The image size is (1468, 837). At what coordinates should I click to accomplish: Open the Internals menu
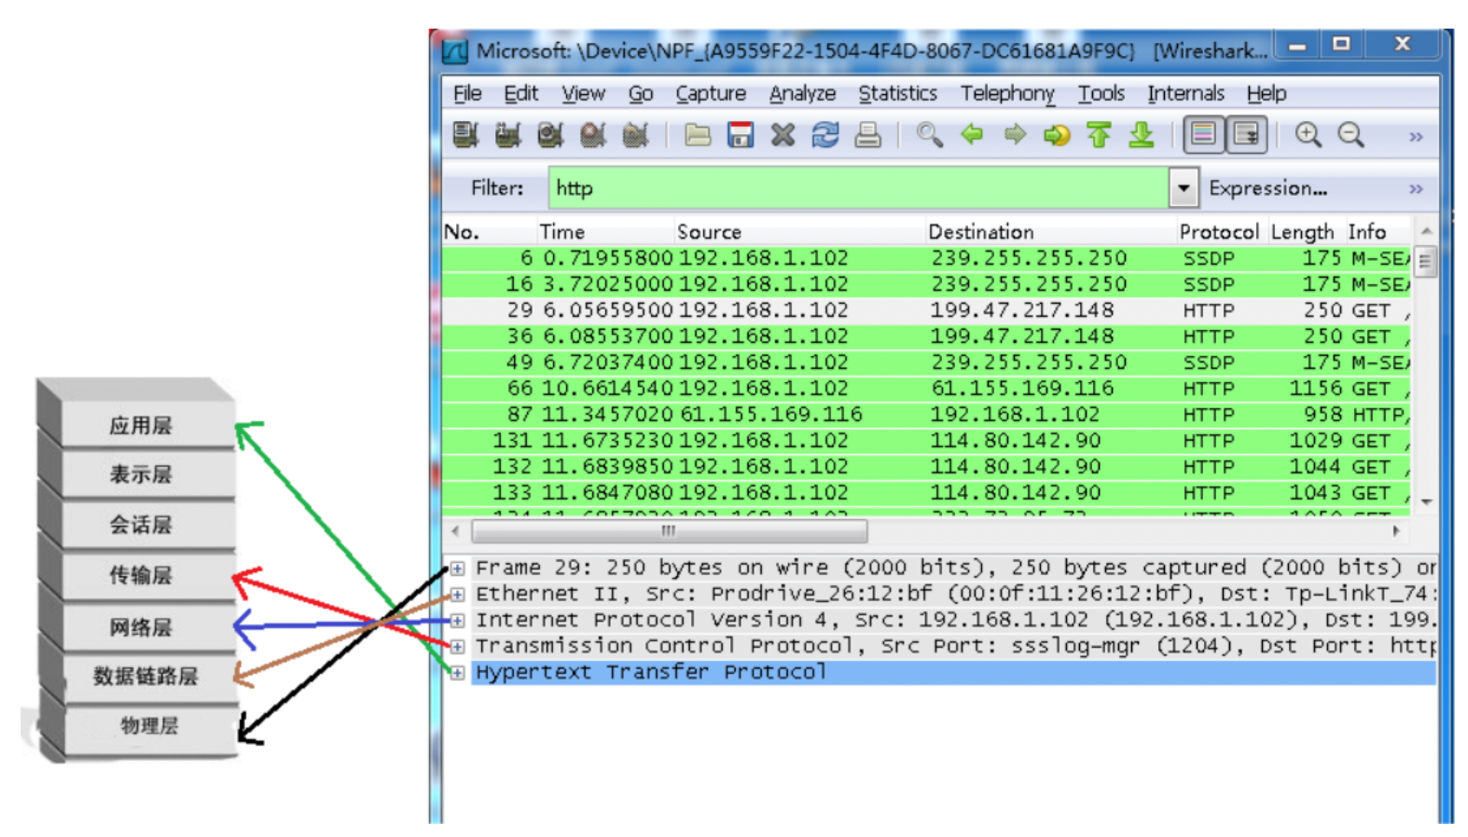[1185, 93]
